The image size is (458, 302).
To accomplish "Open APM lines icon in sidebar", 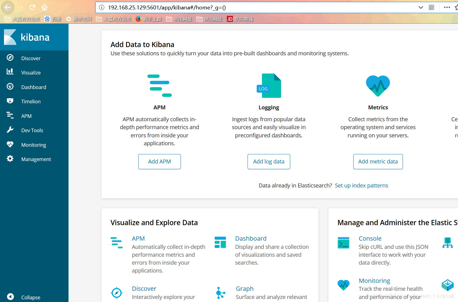I will [10, 115].
